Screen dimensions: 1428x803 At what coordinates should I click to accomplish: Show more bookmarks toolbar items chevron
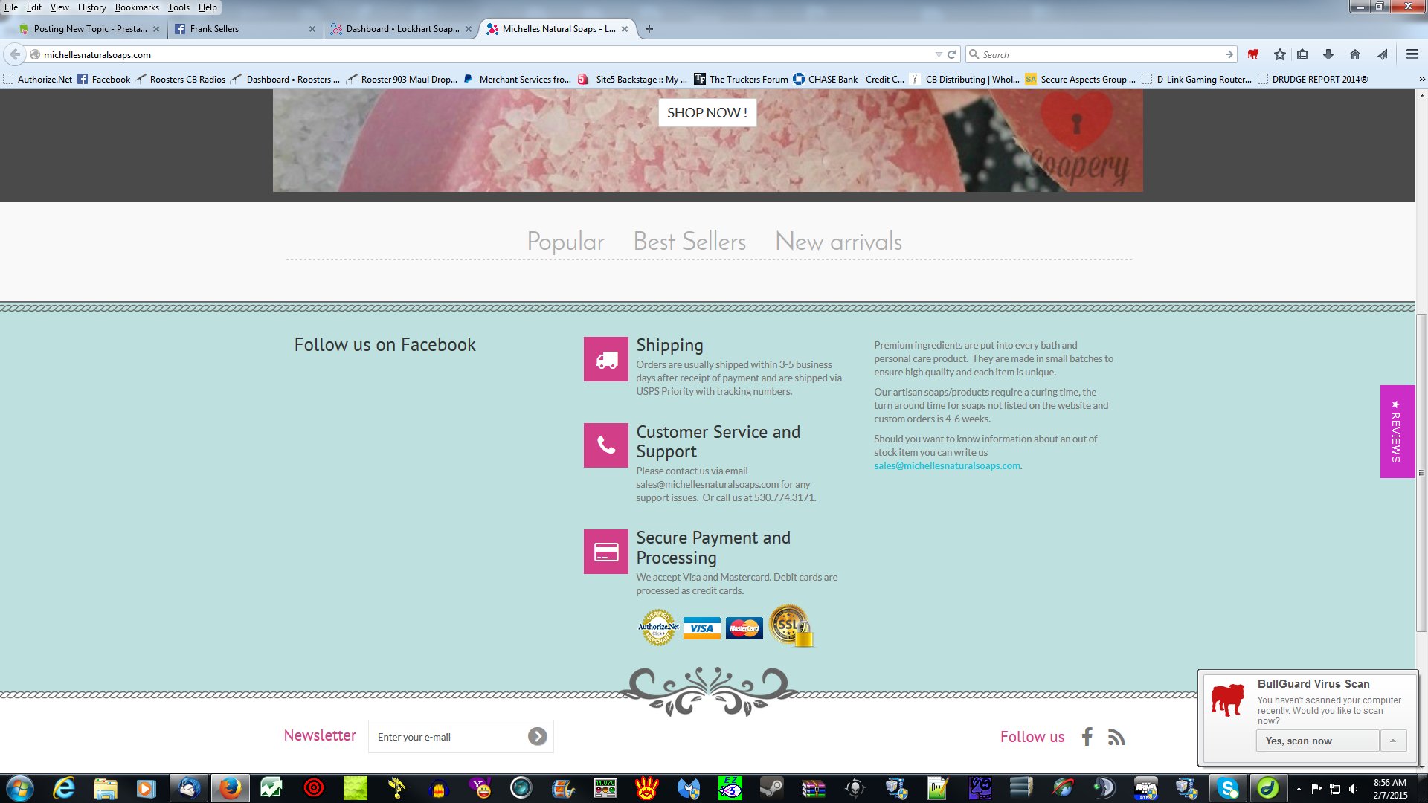tap(1421, 79)
